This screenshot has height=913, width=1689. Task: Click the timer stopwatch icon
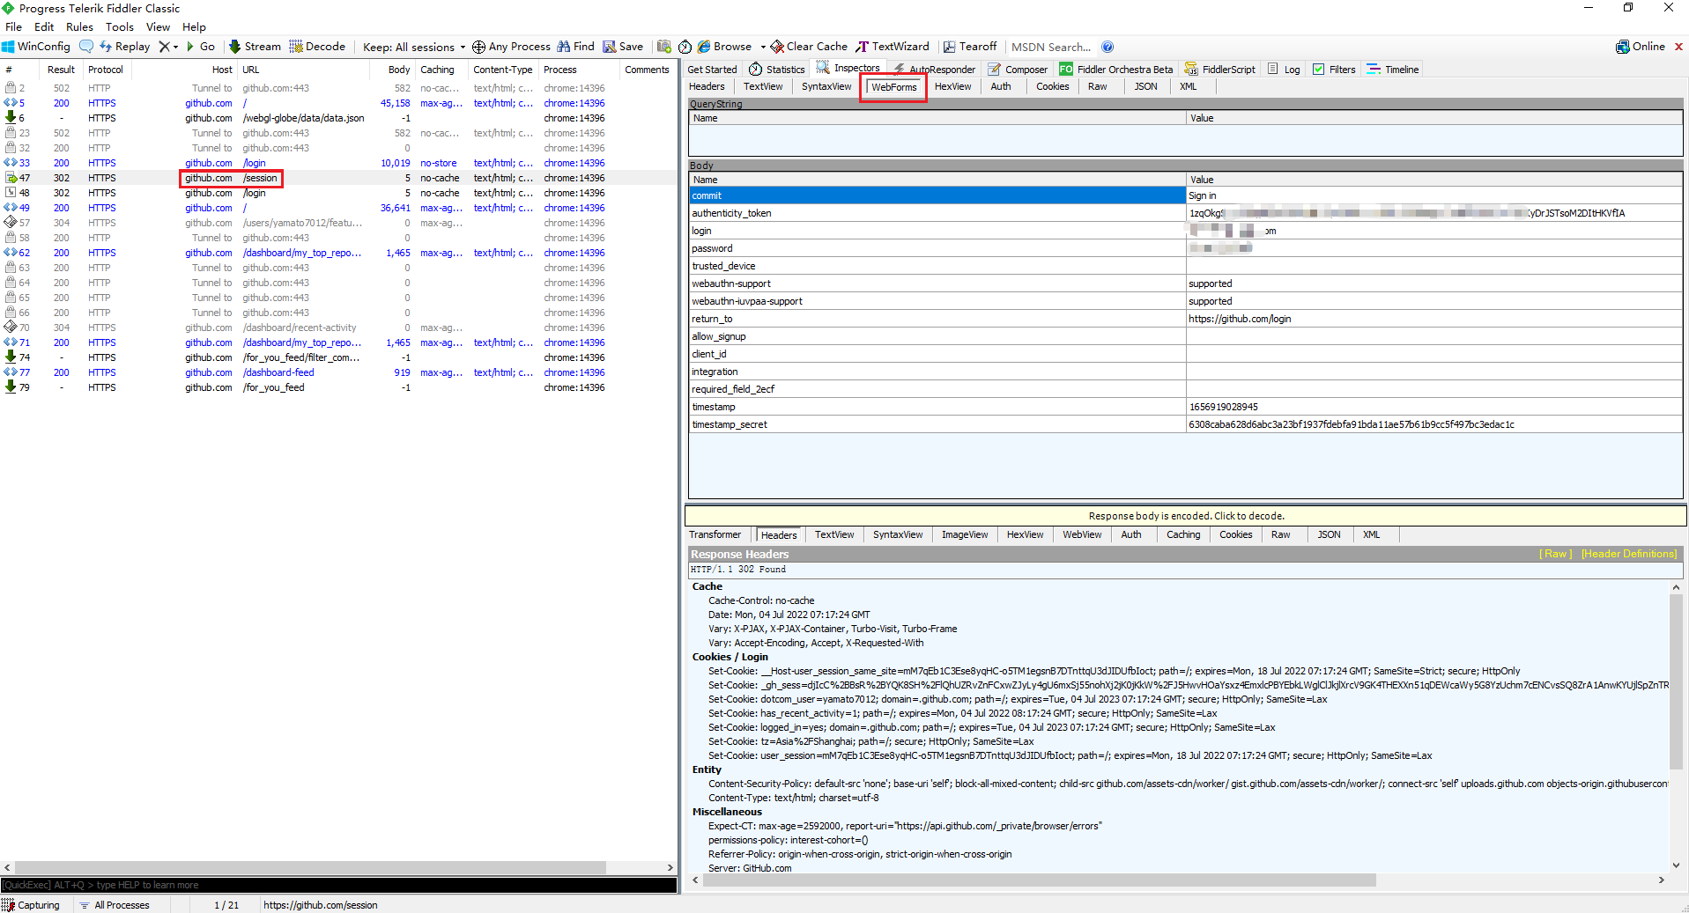click(685, 47)
